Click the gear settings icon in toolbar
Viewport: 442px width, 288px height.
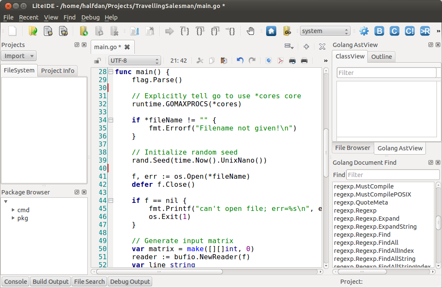tap(364, 31)
